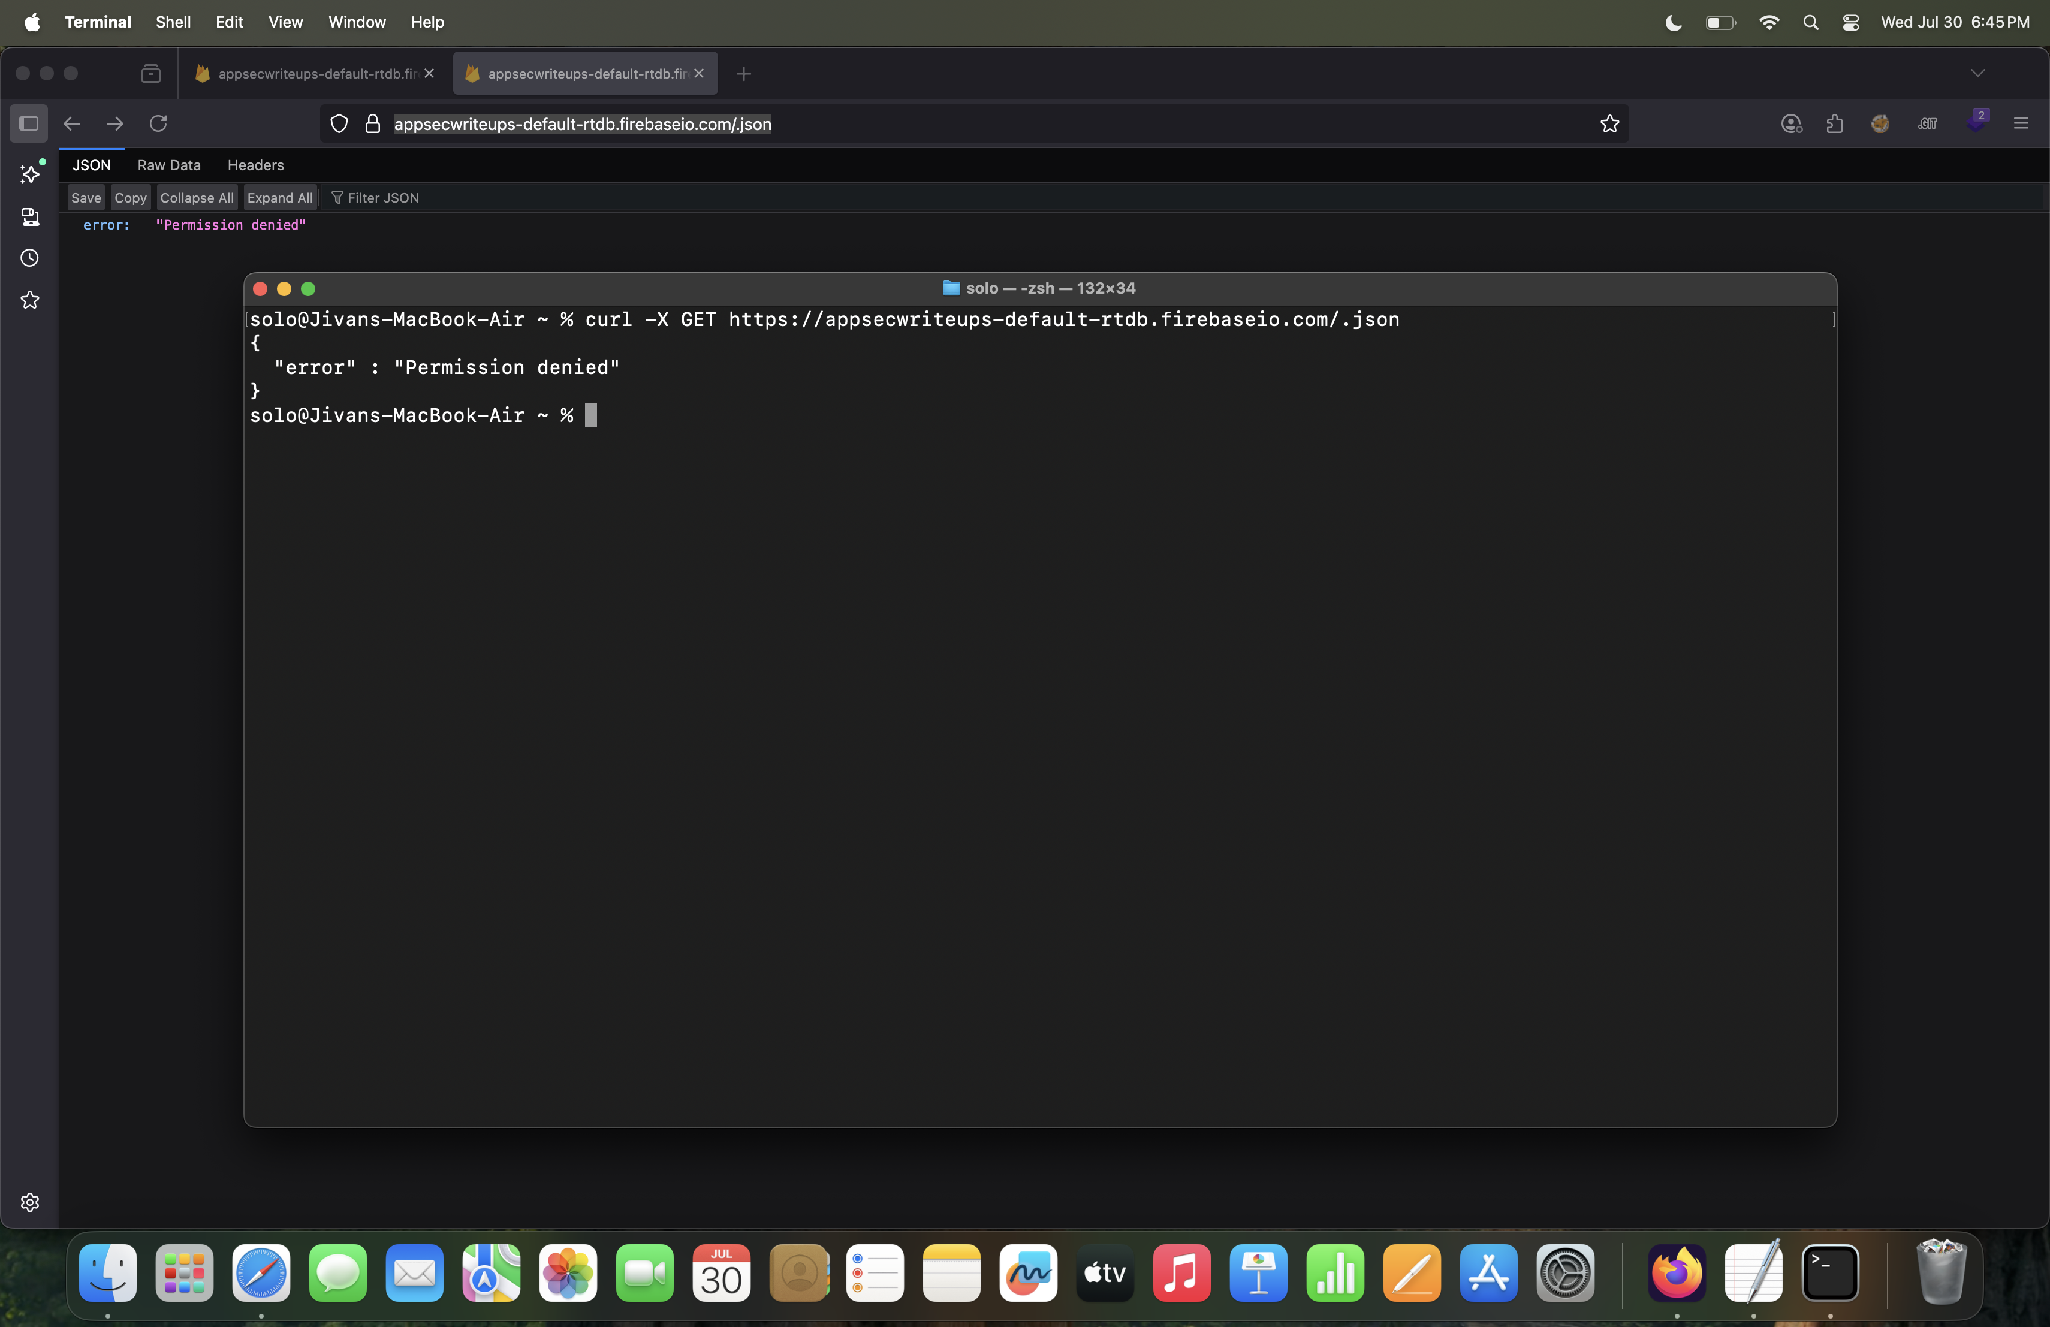This screenshot has width=2050, height=1327.
Task: Open the History clock icon in sidebar
Action: [x=30, y=258]
